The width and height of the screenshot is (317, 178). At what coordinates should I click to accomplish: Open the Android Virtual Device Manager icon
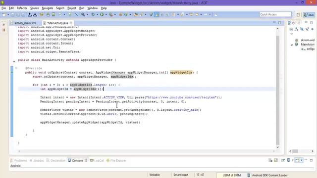tap(53, 14)
